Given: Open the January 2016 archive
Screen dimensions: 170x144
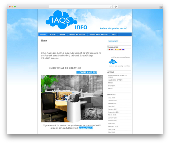Looking at the screenshot, I should (x=113, y=118).
